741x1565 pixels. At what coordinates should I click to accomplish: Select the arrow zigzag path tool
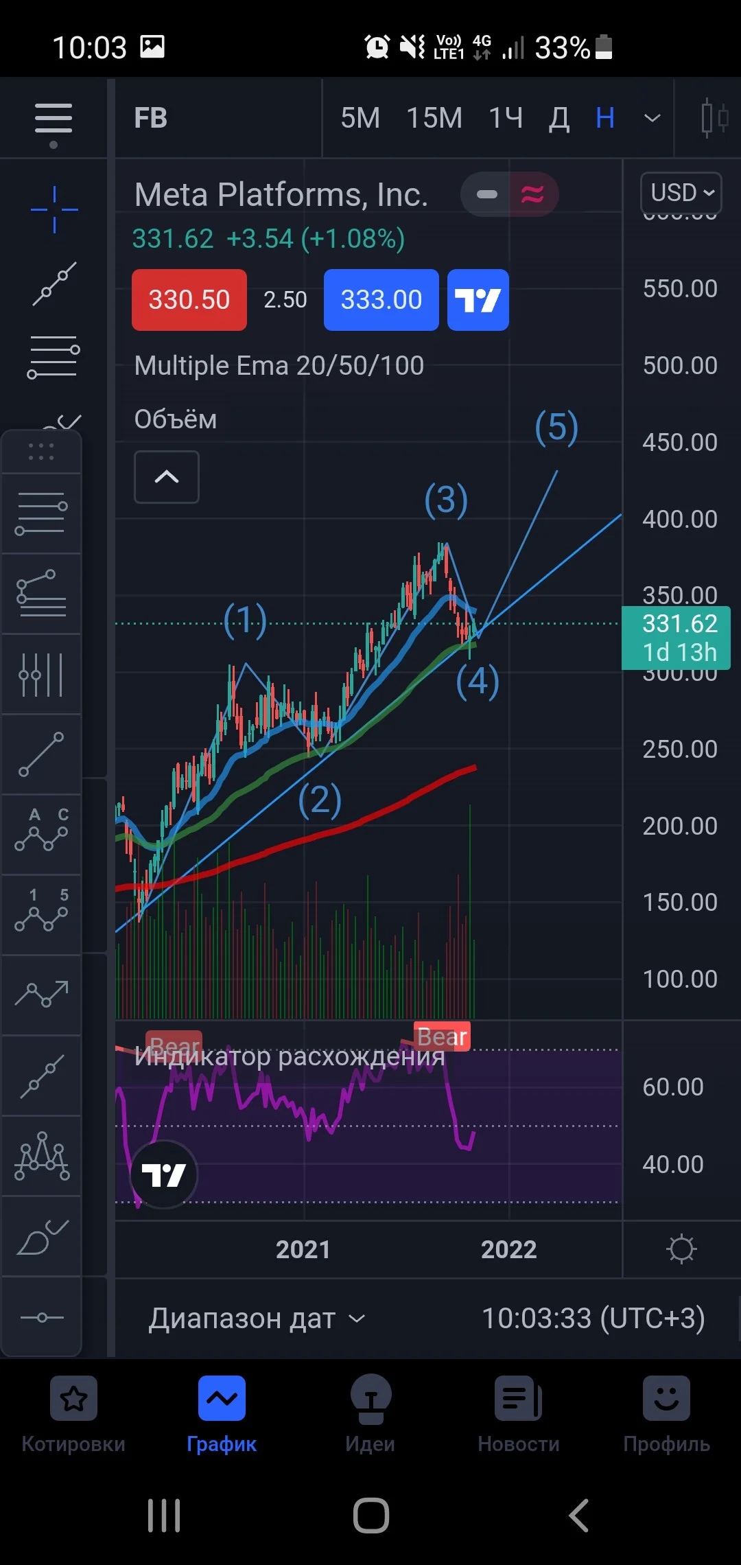pyautogui.click(x=41, y=995)
